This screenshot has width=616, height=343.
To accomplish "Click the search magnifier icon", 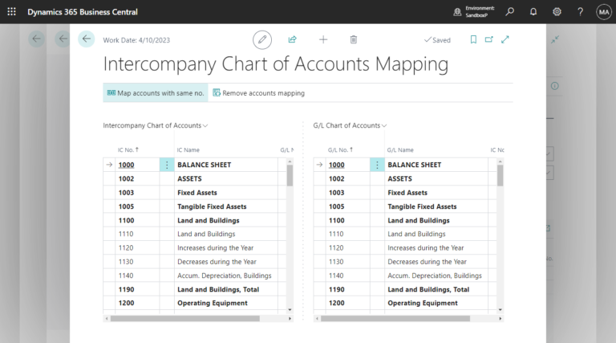I will tap(509, 12).
